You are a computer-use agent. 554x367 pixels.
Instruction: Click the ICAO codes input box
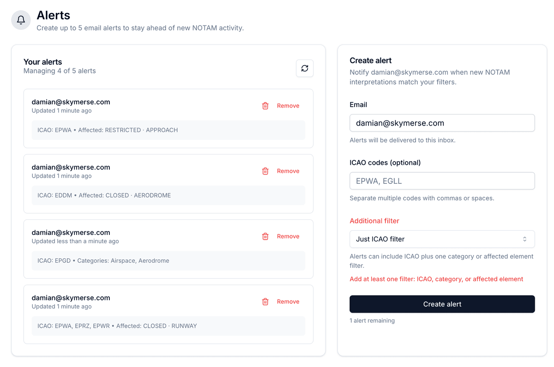(x=442, y=181)
